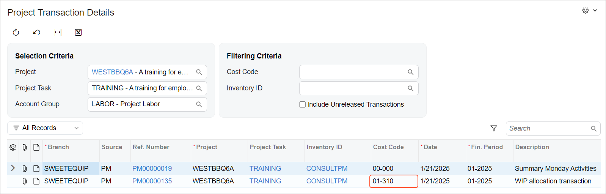Enable Include Unreleased Transactions checkbox
Image resolution: width=606 pixels, height=194 pixels.
[x=303, y=104]
